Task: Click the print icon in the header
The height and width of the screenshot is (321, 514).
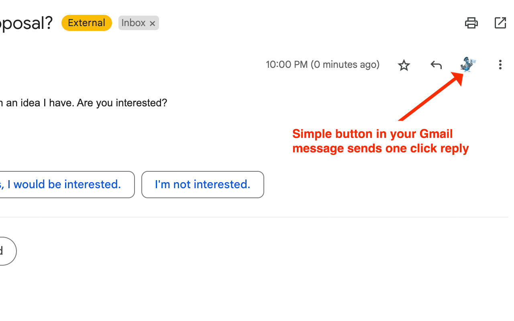Action: click(x=471, y=23)
